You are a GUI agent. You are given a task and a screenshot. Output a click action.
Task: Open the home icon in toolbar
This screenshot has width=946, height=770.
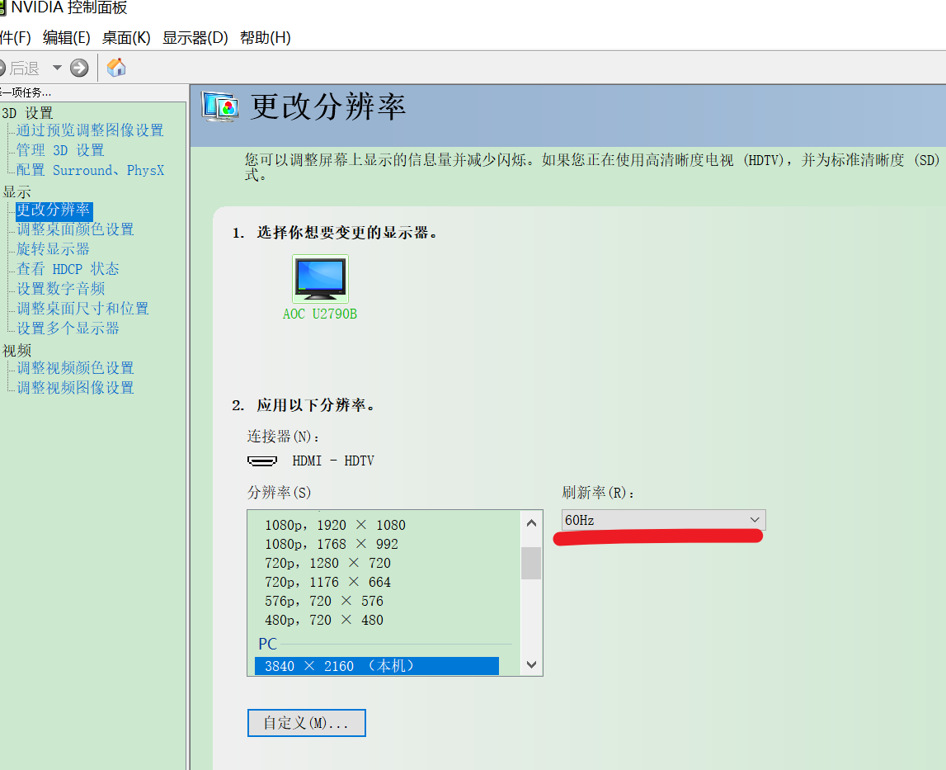[115, 67]
